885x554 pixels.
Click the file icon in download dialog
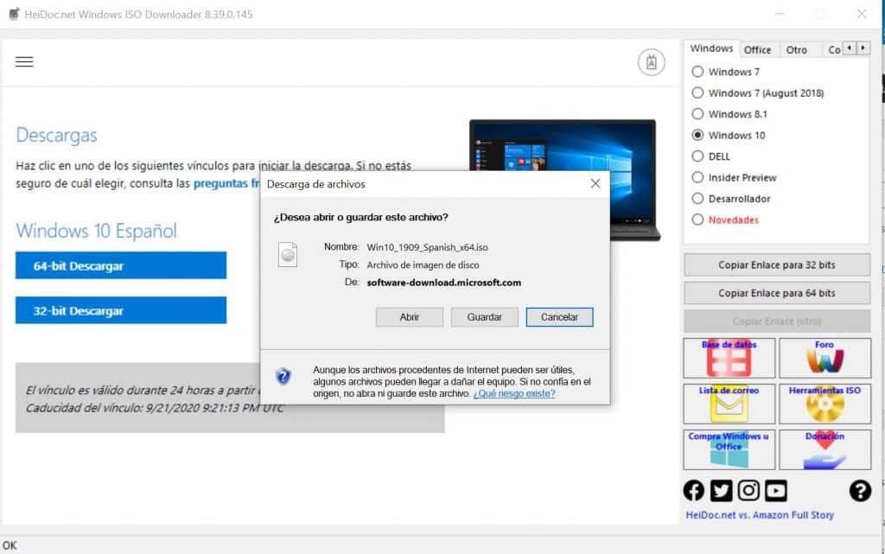pyautogui.click(x=288, y=254)
